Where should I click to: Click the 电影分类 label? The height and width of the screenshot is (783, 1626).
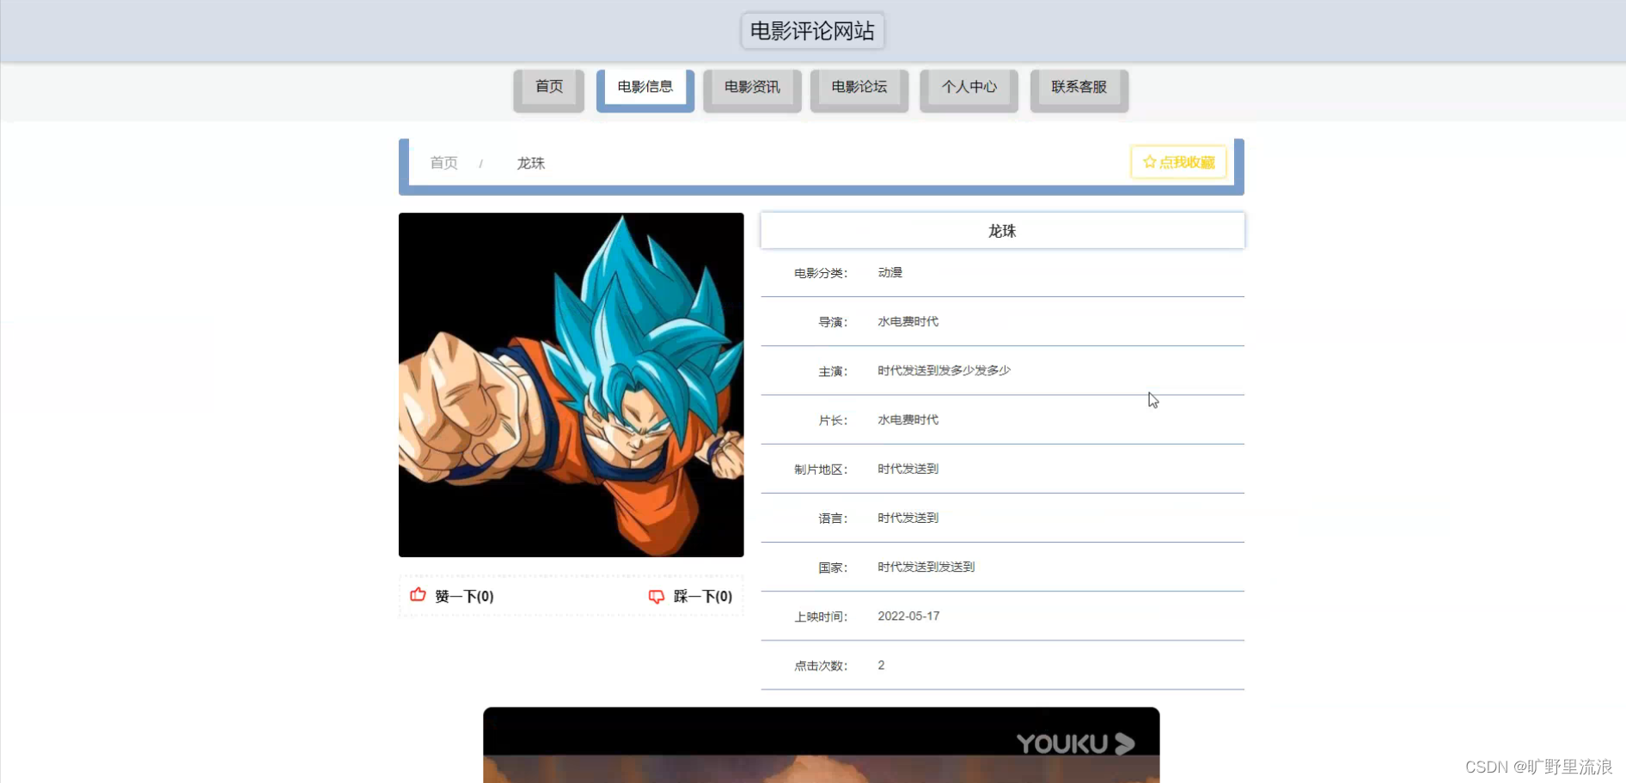(821, 273)
